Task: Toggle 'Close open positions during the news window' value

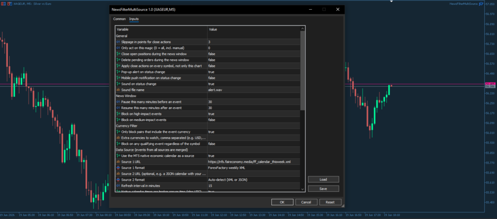Action: click(253, 54)
